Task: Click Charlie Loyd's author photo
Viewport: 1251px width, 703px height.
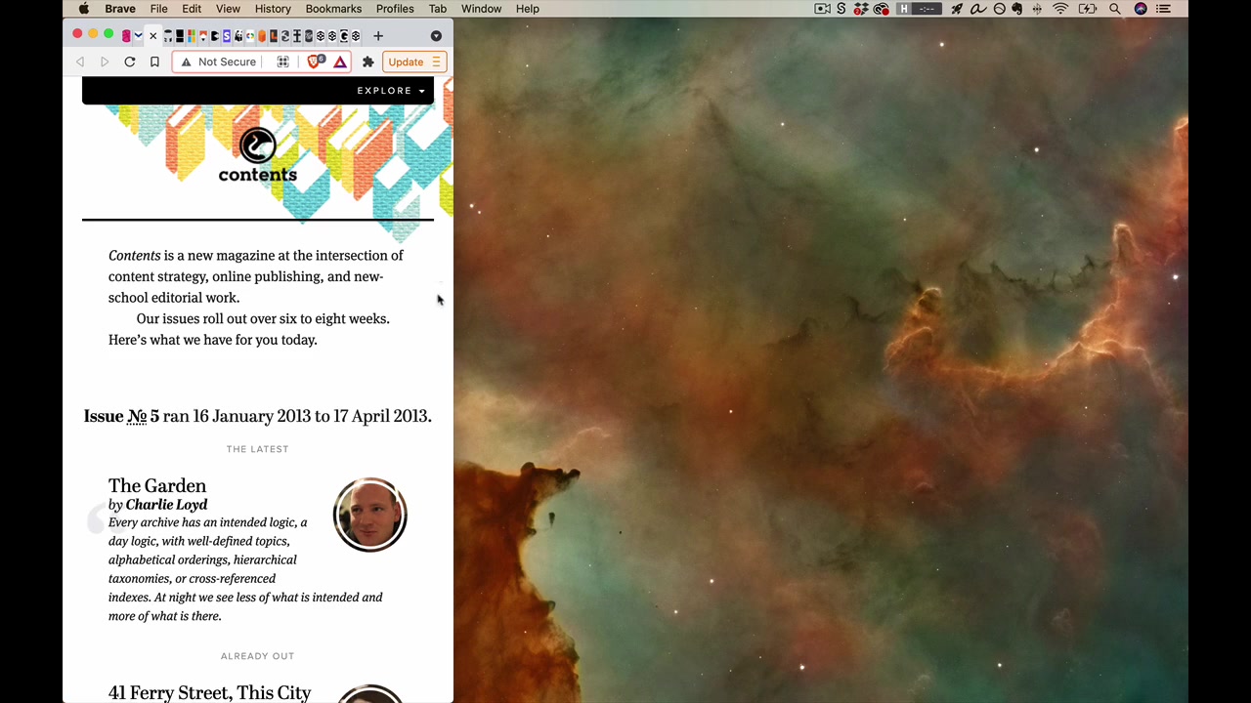Action: point(369,515)
